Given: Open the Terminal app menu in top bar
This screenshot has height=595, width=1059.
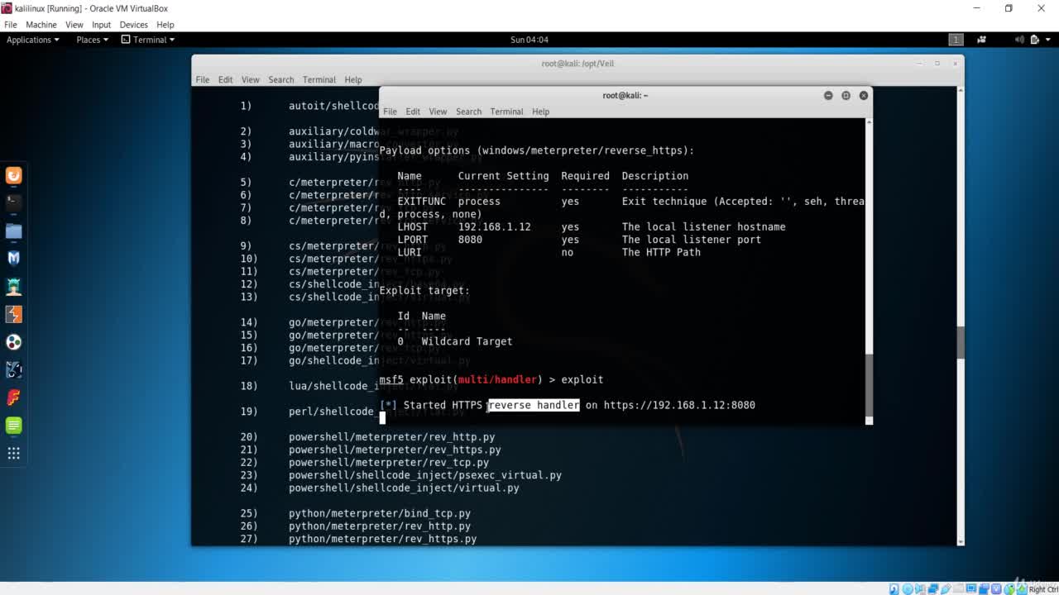Looking at the screenshot, I should click(x=147, y=40).
